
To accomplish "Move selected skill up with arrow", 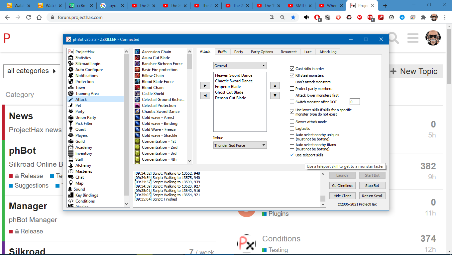I will coord(275,86).
